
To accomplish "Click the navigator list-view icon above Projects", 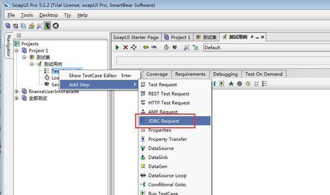I will coord(19,35).
